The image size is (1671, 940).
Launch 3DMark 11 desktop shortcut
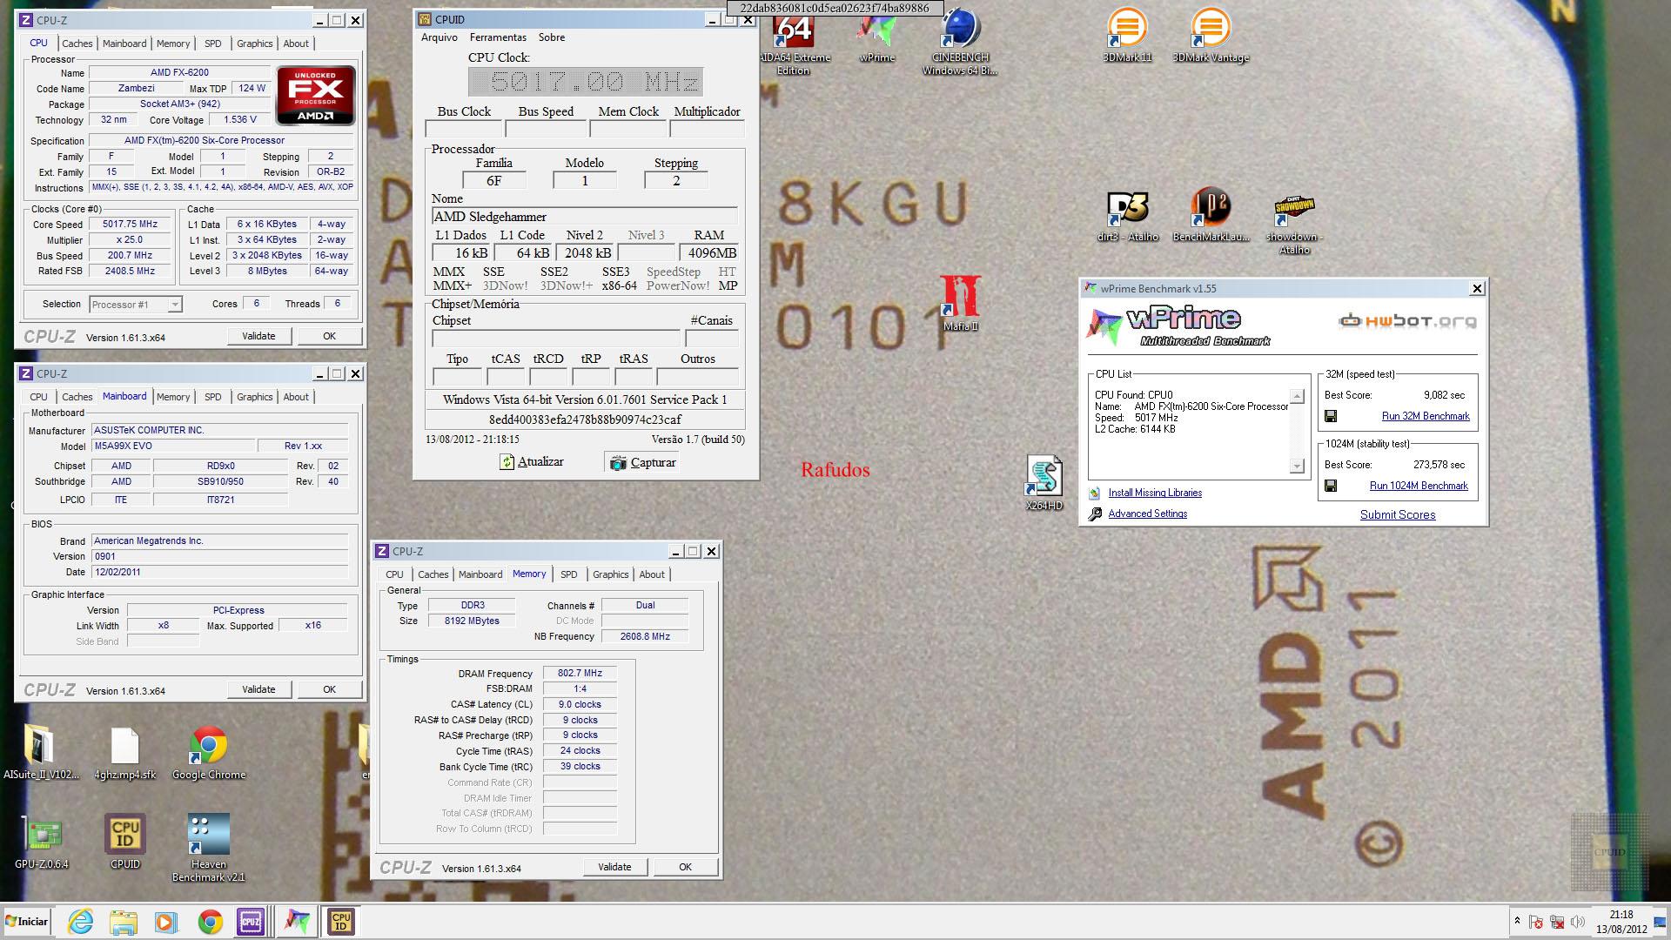click(x=1127, y=35)
